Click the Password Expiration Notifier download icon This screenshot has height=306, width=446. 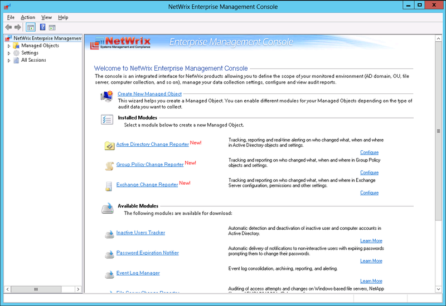109,254
